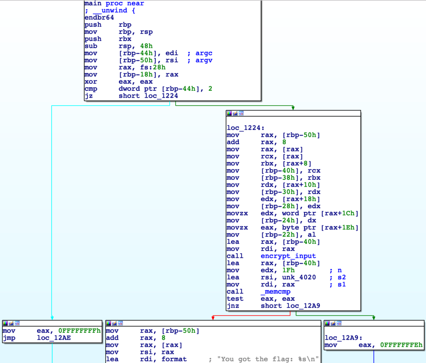Click the group nodes icon on loc_1224 block
The height and width of the screenshot is (363, 426).
tap(241, 113)
